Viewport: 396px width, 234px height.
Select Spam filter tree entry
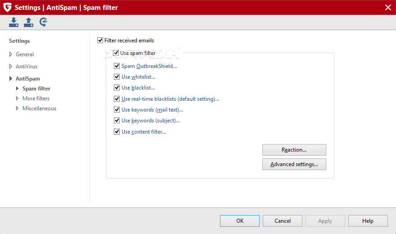(x=36, y=89)
